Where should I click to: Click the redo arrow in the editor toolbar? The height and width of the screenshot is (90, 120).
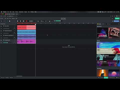click(4, 21)
